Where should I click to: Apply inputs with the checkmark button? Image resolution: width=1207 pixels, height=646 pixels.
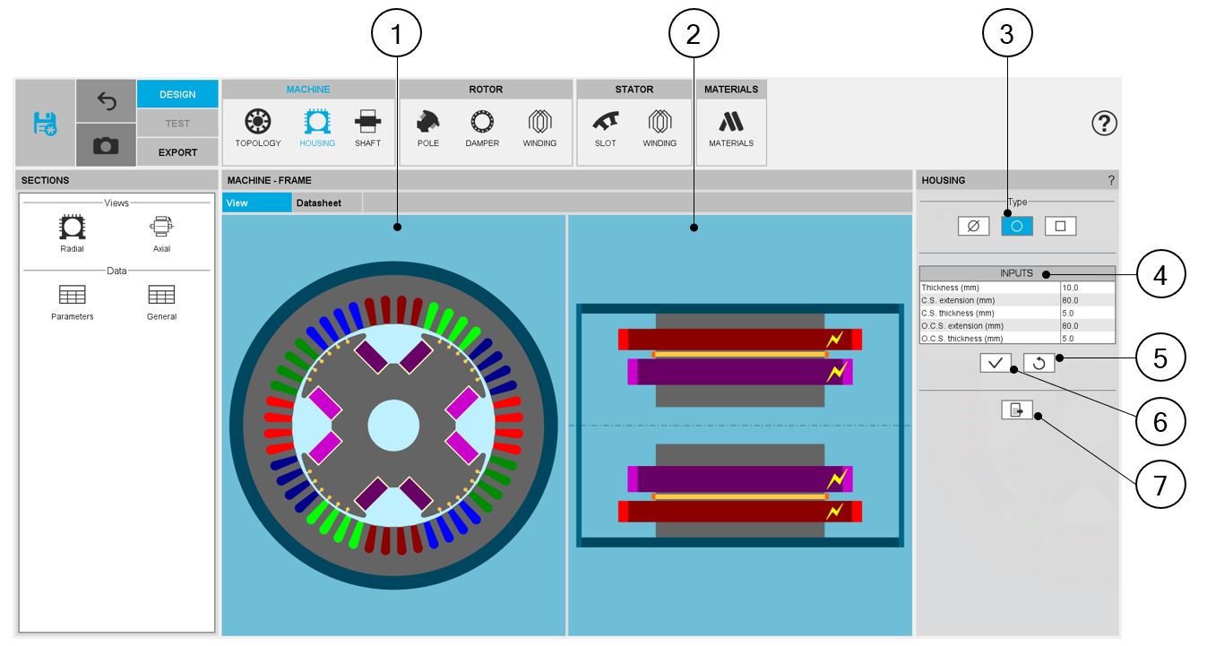pyautogui.click(x=996, y=363)
